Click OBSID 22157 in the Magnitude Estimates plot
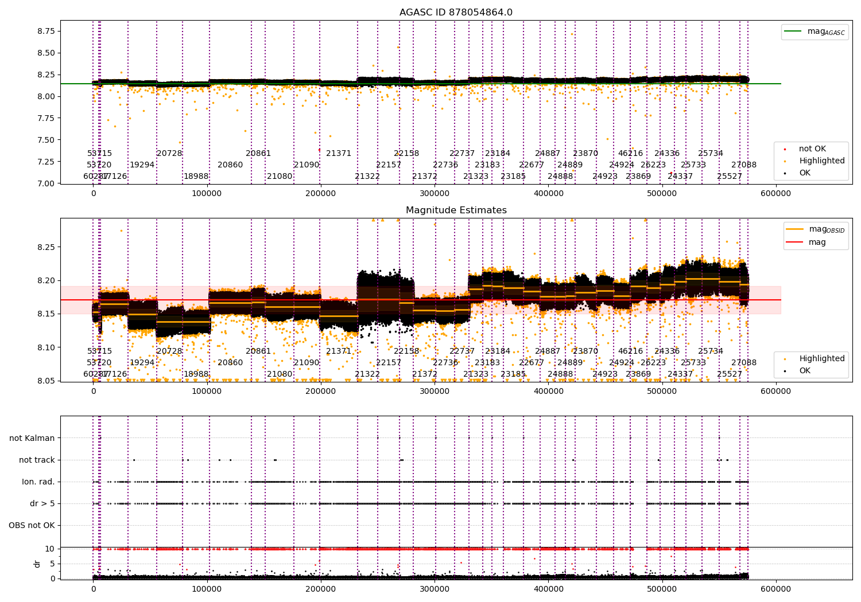 [389, 363]
